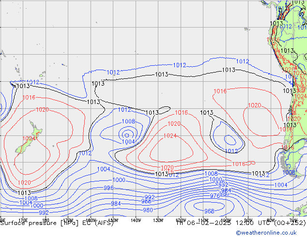Click the 1004 label beside the small closed low
This screenshot has height=237, width=307.
click(x=128, y=142)
